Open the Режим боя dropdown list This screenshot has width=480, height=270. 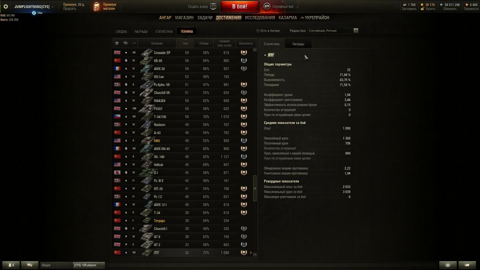pos(333,31)
